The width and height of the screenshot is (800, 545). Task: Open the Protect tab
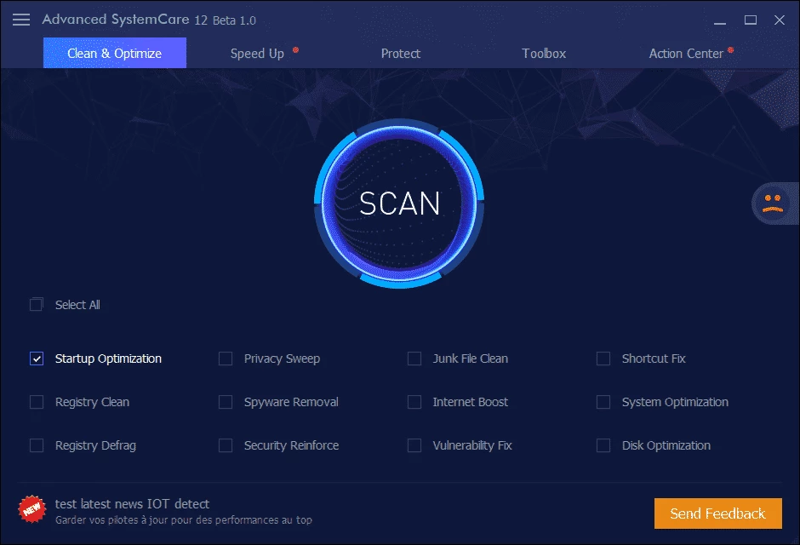(400, 54)
